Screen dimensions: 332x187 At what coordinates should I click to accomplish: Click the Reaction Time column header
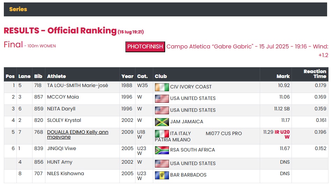315,74
